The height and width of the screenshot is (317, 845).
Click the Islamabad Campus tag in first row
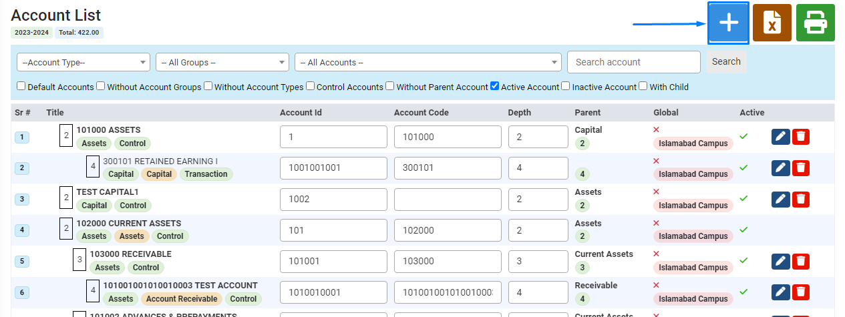tap(693, 143)
